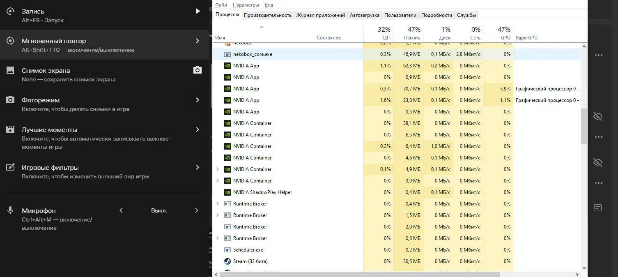Expand the Runtime Broker row using 0,6 МБ
The image size is (618, 277).
pos(218,238)
